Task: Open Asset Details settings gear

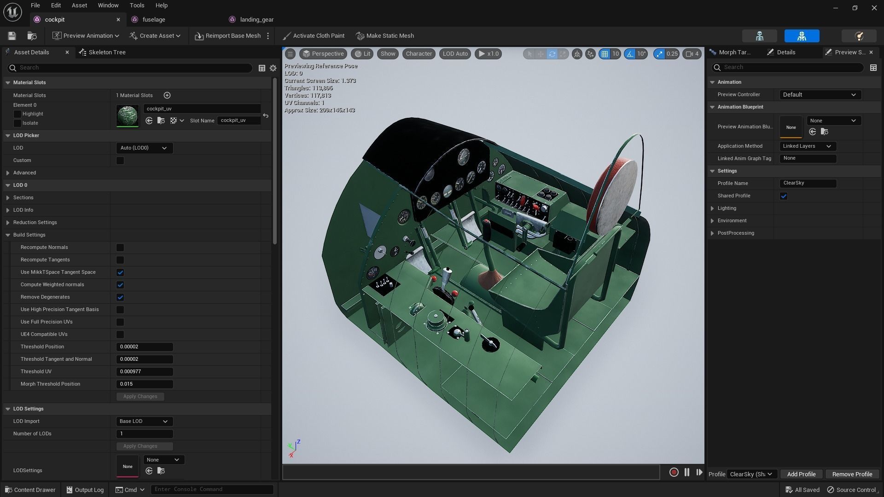Action: pos(273,68)
